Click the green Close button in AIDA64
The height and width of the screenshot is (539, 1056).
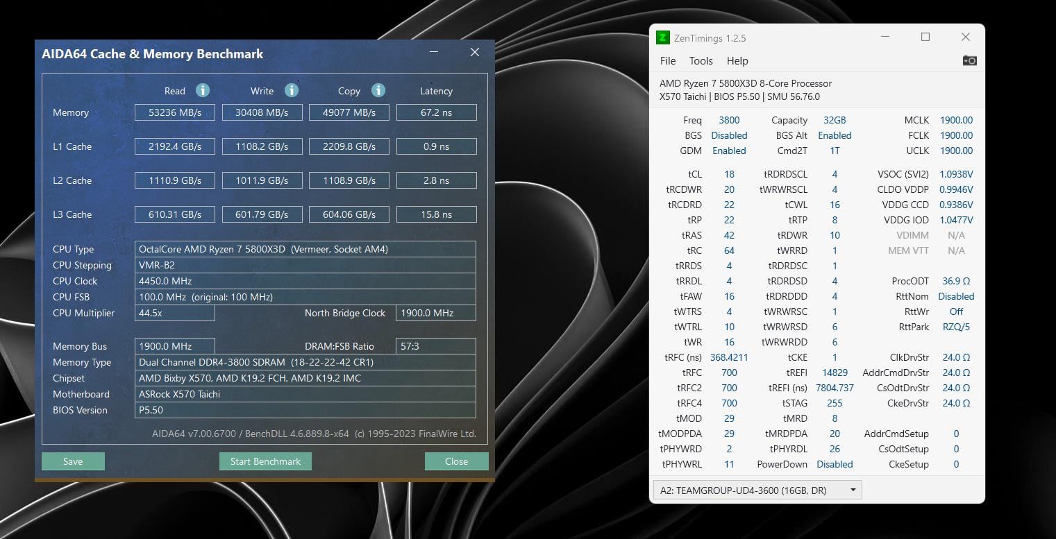457,461
